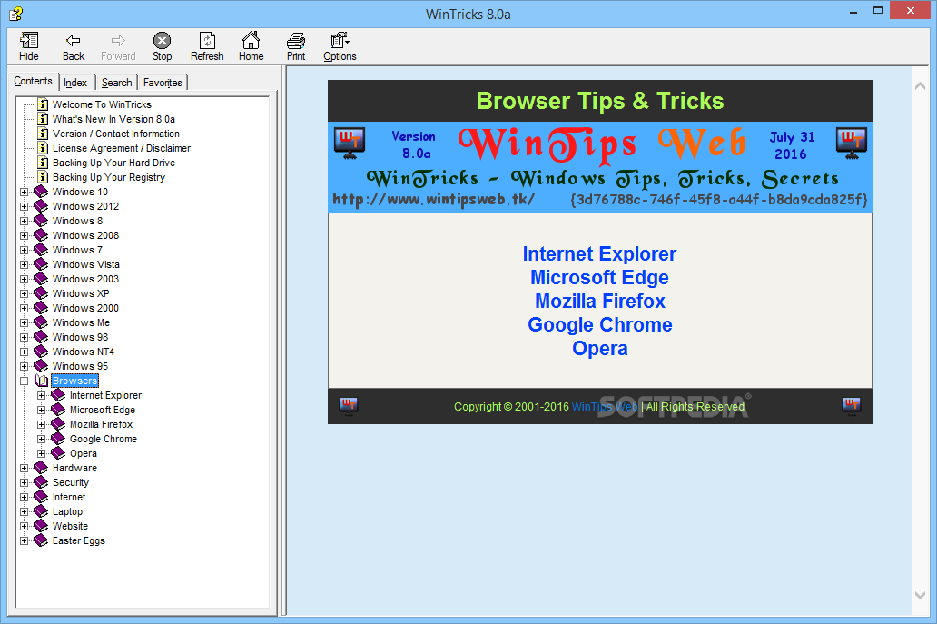Image resolution: width=937 pixels, height=624 pixels.
Task: Select "License Agreement / Disclaimer" topic
Action: point(122,148)
